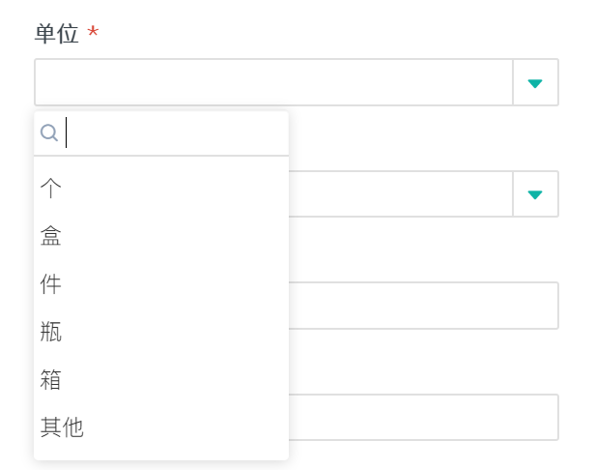
Task: Set the unit to 其他 (other)
Action: [63, 427]
